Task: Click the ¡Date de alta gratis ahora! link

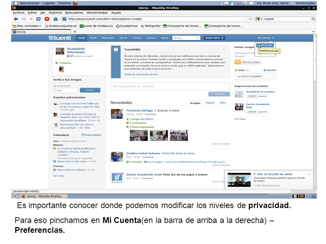Action: [141, 74]
